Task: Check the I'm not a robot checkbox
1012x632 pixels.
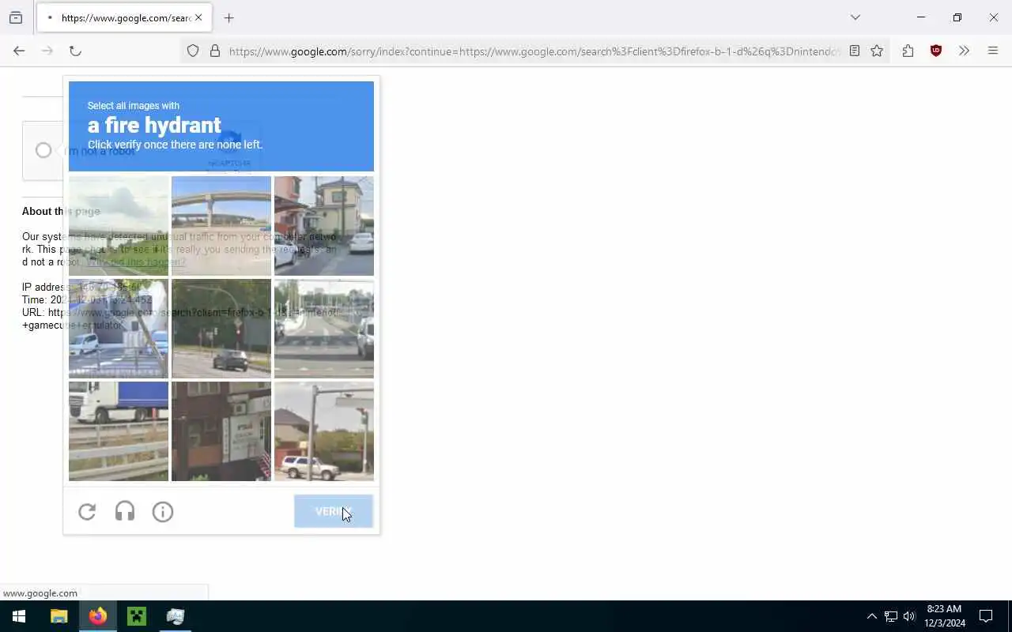Action: (x=43, y=150)
